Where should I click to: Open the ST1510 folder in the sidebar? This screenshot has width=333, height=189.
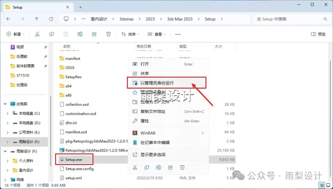tap(23, 75)
